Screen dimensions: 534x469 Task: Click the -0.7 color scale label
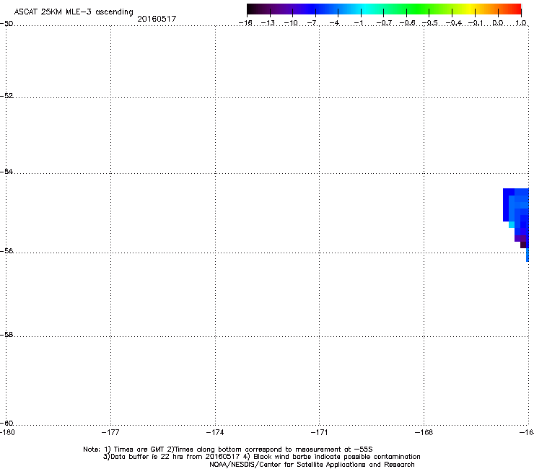pyautogui.click(x=384, y=23)
